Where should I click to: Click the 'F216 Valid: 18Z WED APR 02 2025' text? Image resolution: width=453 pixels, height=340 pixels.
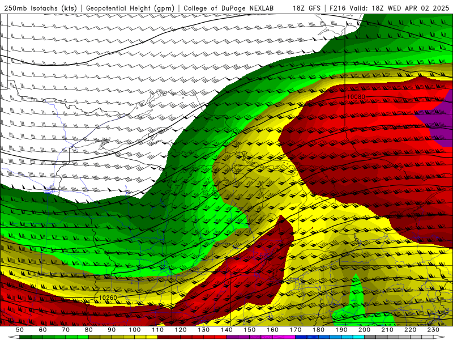point(389,8)
